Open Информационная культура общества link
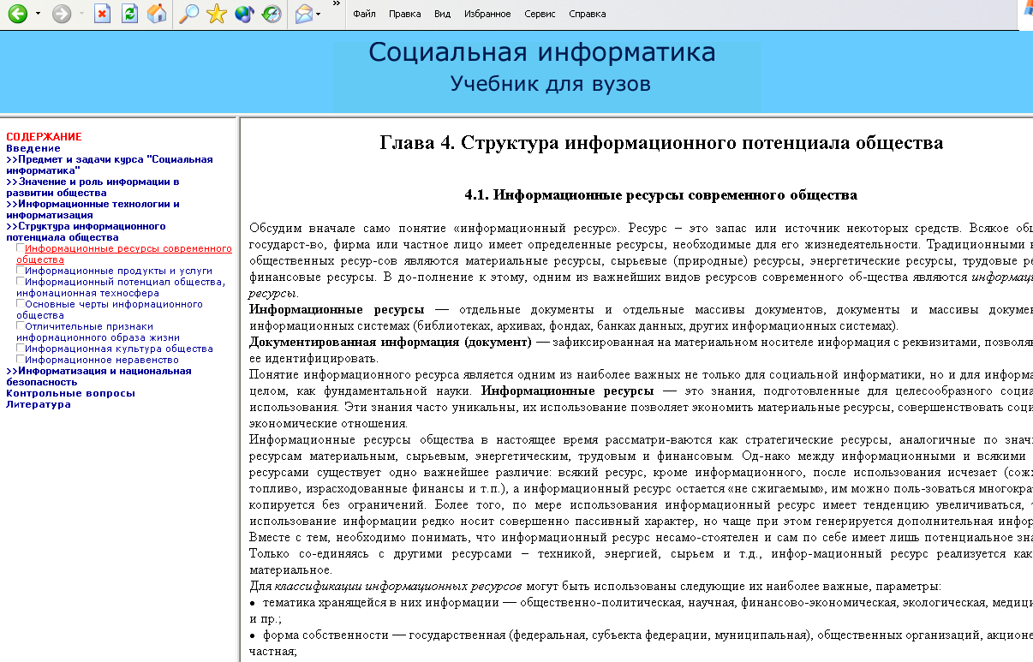 point(119,349)
